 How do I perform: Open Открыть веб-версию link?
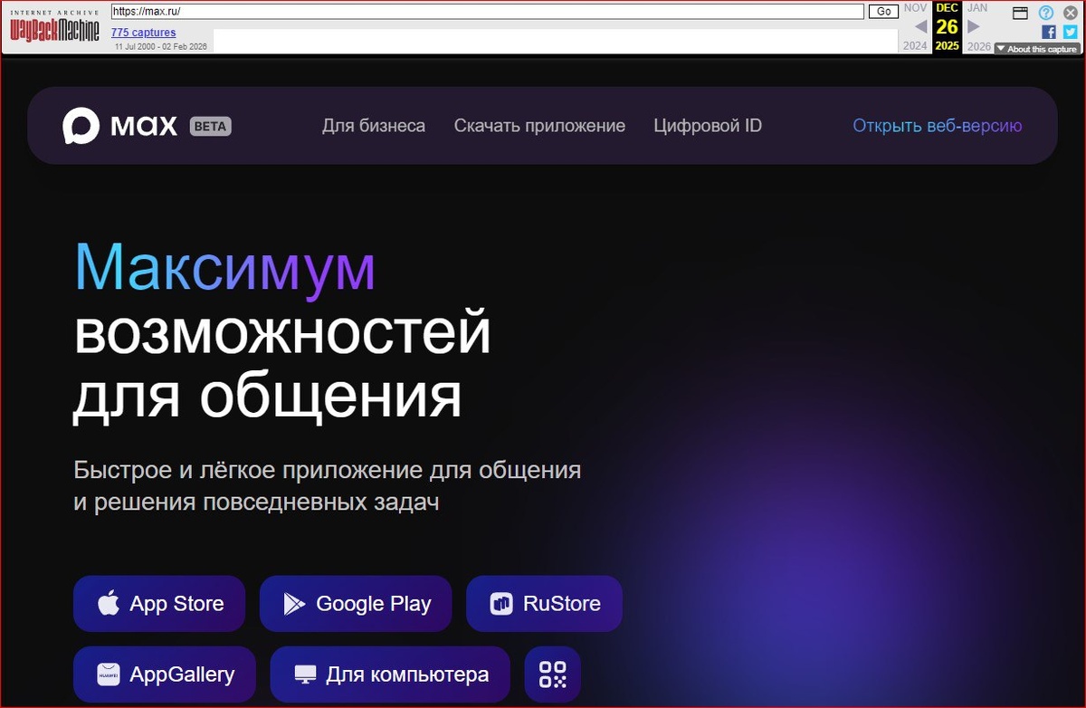click(938, 126)
